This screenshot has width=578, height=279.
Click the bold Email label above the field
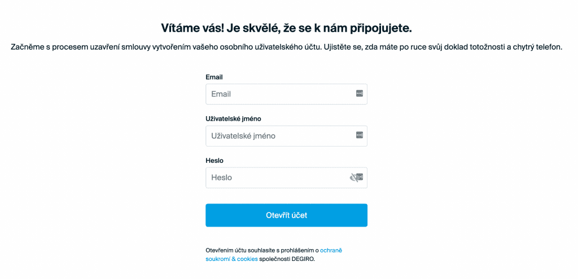[x=214, y=77]
